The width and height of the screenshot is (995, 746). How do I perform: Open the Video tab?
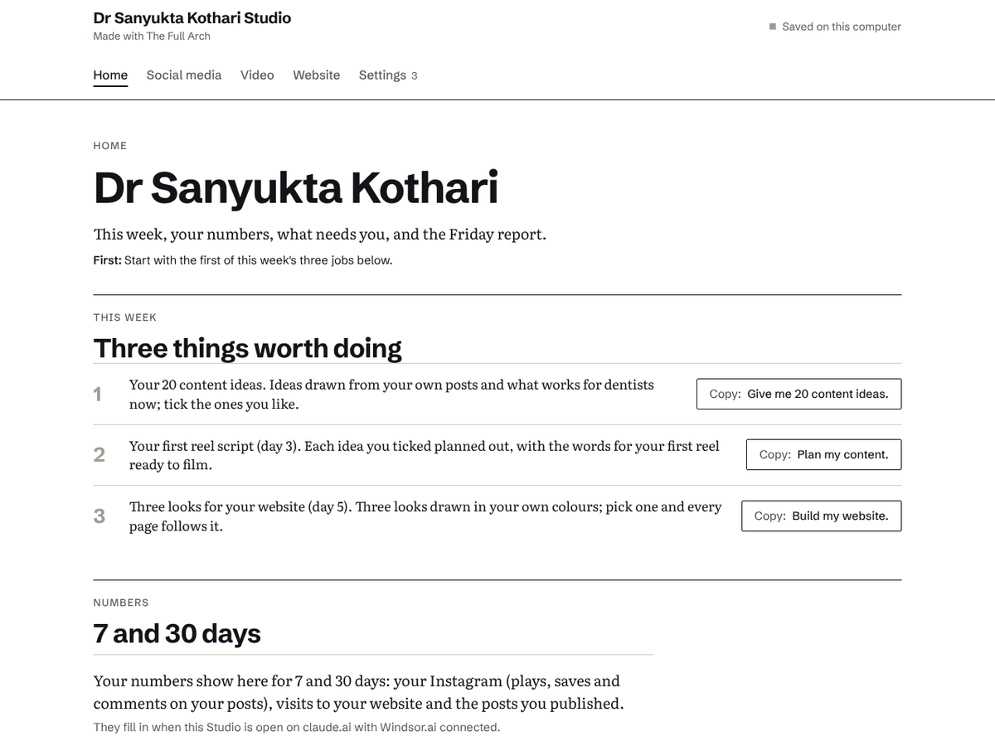pos(257,75)
